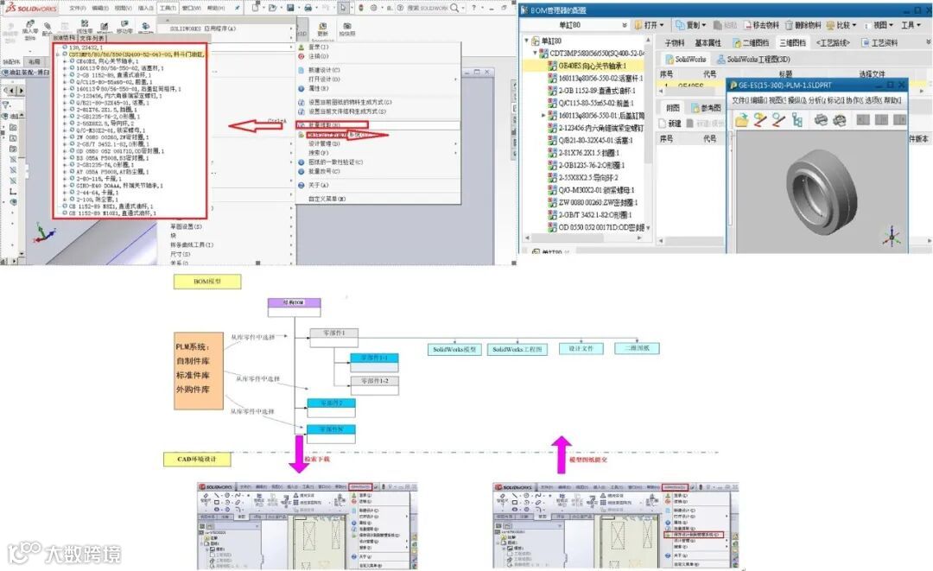Click the coordinate triad in SLDPRT viewer

pos(892,237)
